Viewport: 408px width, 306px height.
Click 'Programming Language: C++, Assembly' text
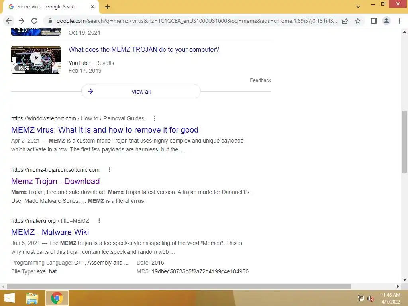[70, 263]
